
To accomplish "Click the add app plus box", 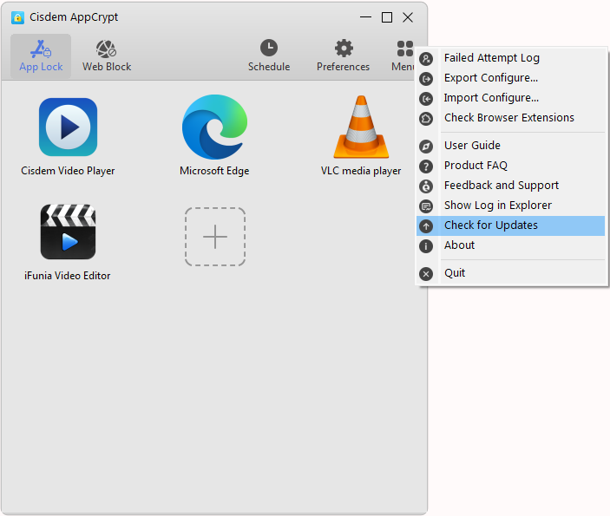I will 214,237.
